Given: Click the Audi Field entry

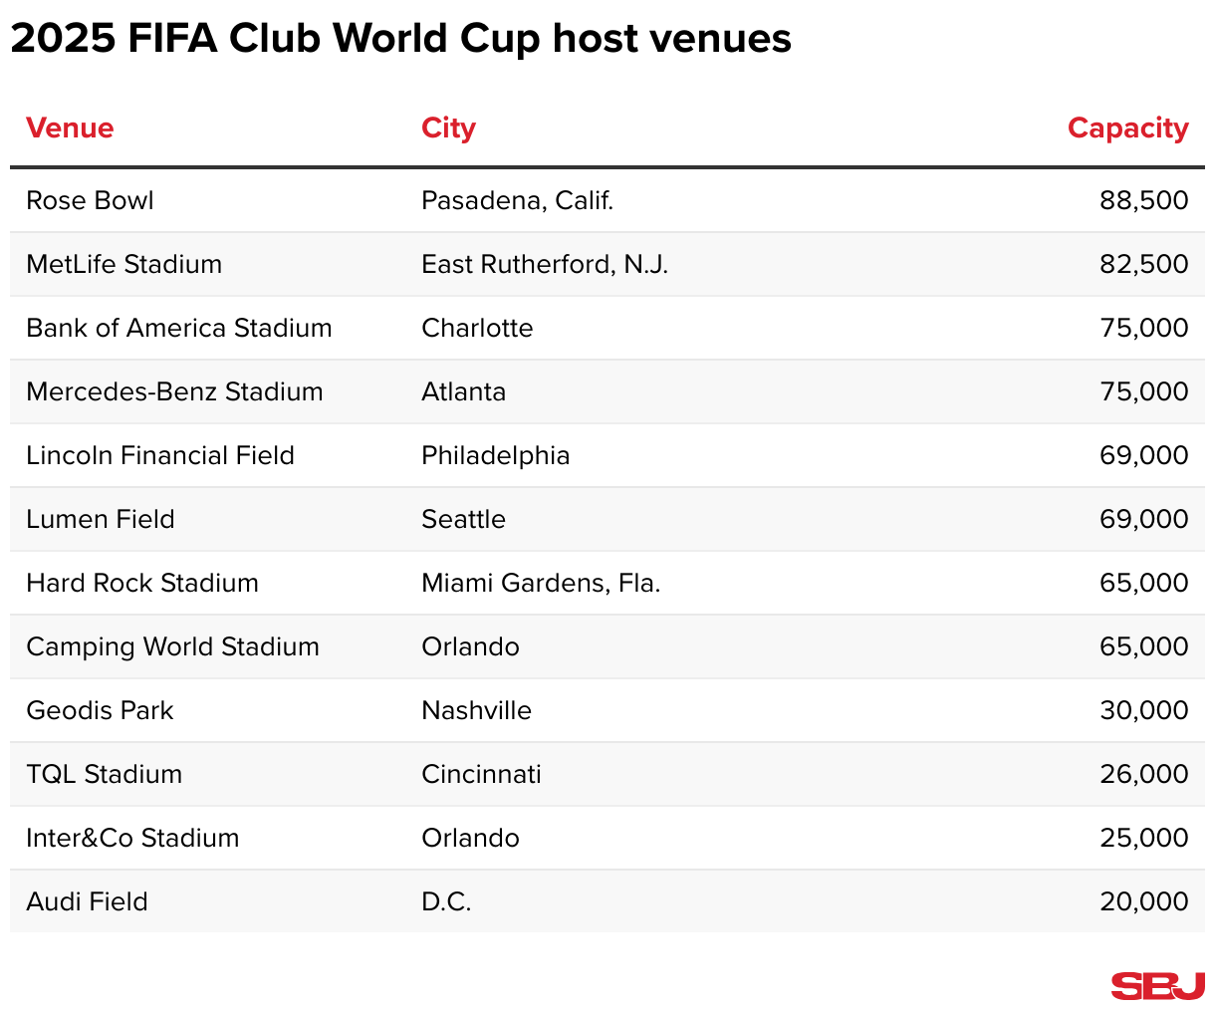Looking at the screenshot, I should coord(87,902).
